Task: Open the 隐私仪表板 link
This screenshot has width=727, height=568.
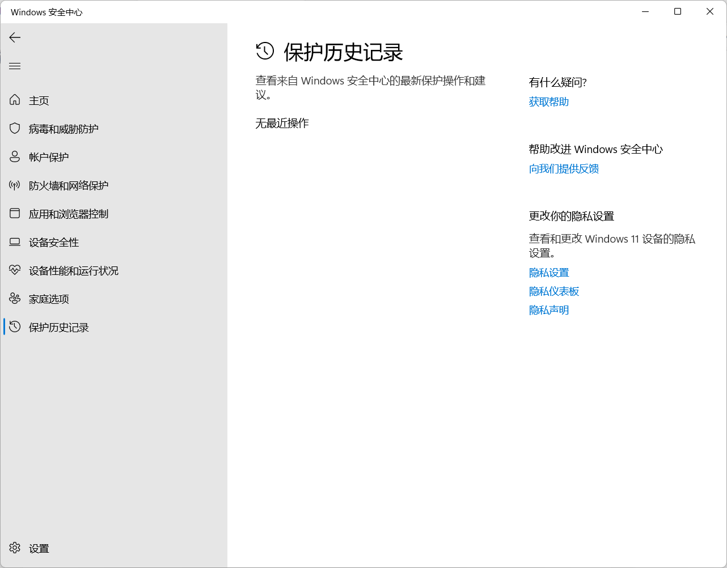Action: [x=554, y=291]
